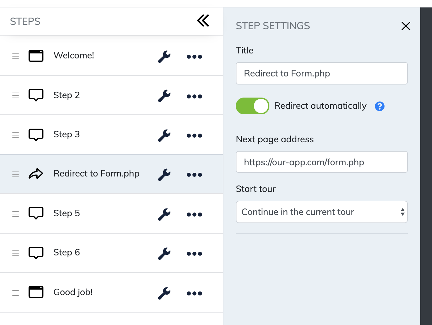
Task: Click wrench for Redirect to Form.php step
Action: [x=164, y=174]
